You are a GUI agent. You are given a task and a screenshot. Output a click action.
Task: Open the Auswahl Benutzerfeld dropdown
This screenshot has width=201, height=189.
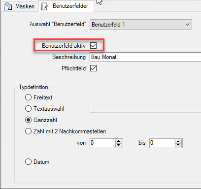141,25
